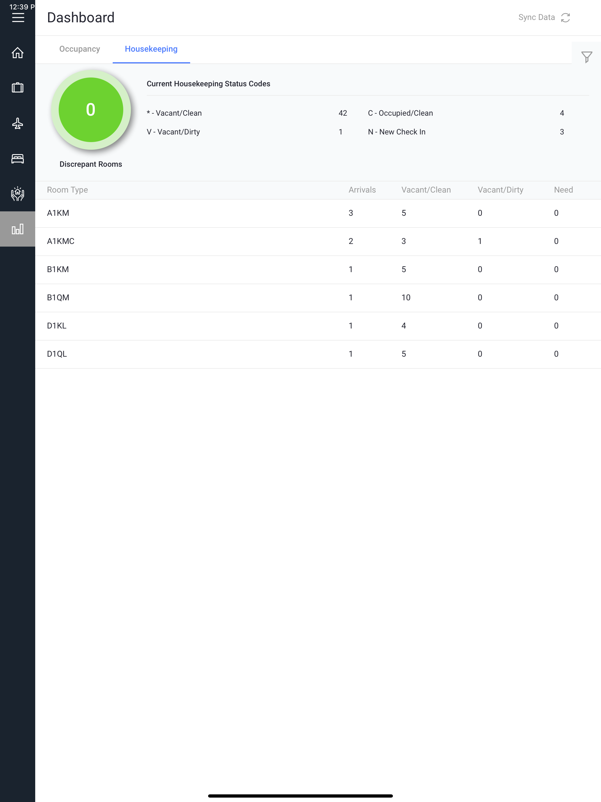Go to the Home sidebar icon
601x802 pixels.
(17, 53)
